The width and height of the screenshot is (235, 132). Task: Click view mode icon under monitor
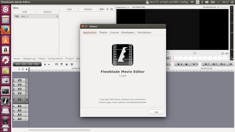click(223, 54)
